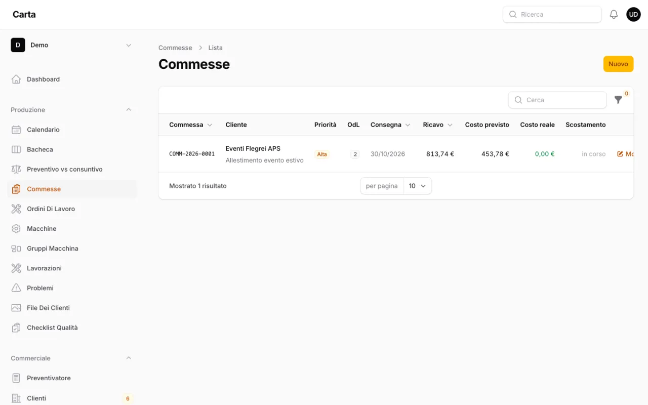
Task: Click the edit pencil icon for COMM-2026-0001
Action: [x=620, y=154]
